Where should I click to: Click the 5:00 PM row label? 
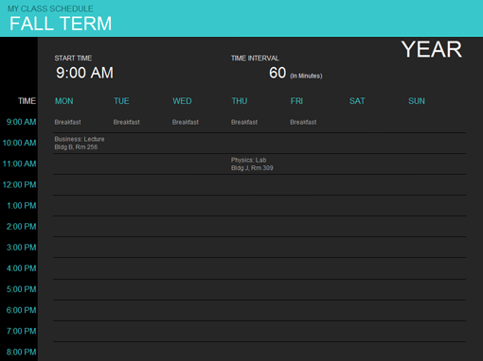point(22,289)
